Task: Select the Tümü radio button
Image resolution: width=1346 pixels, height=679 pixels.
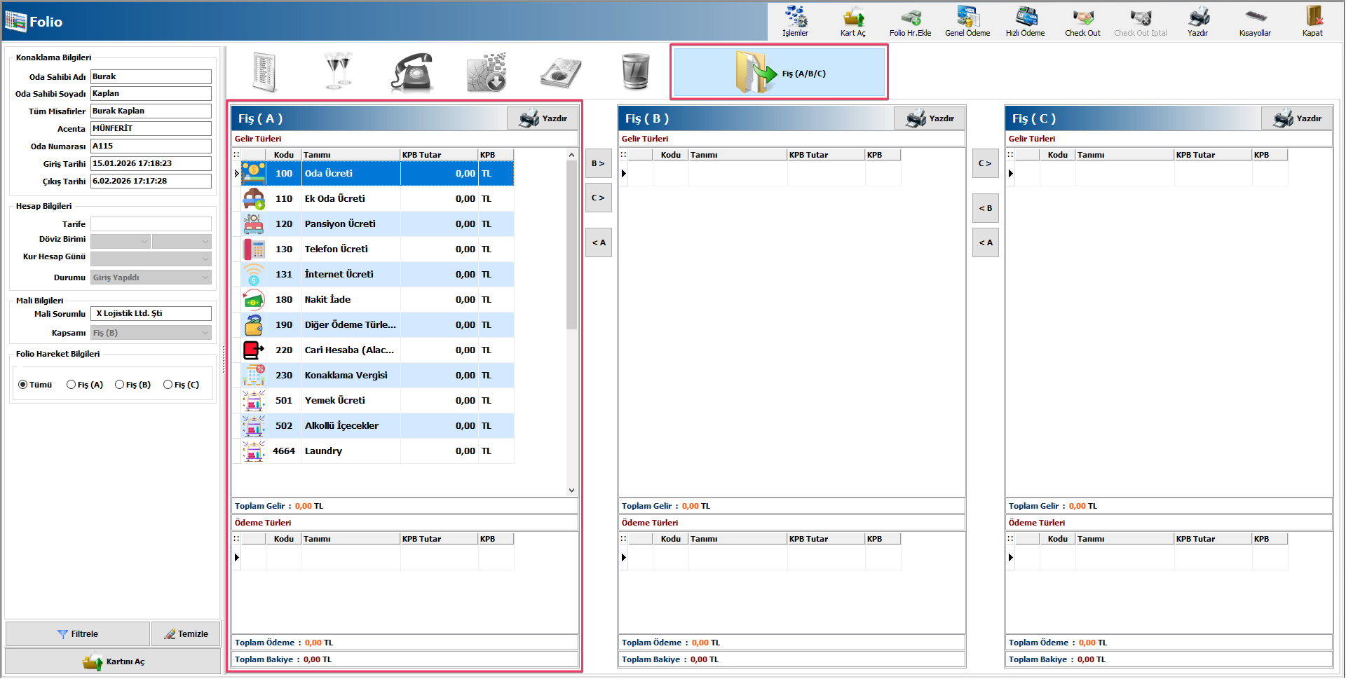Action: (23, 385)
